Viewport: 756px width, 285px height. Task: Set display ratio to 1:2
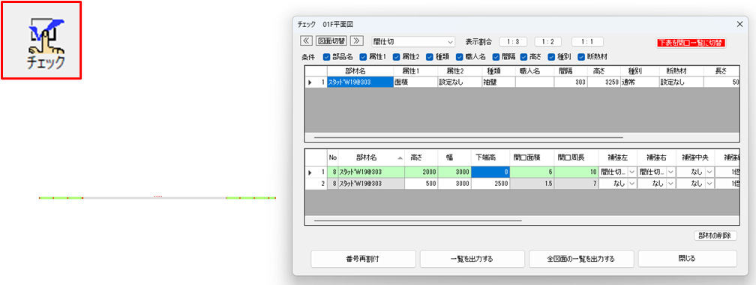548,42
